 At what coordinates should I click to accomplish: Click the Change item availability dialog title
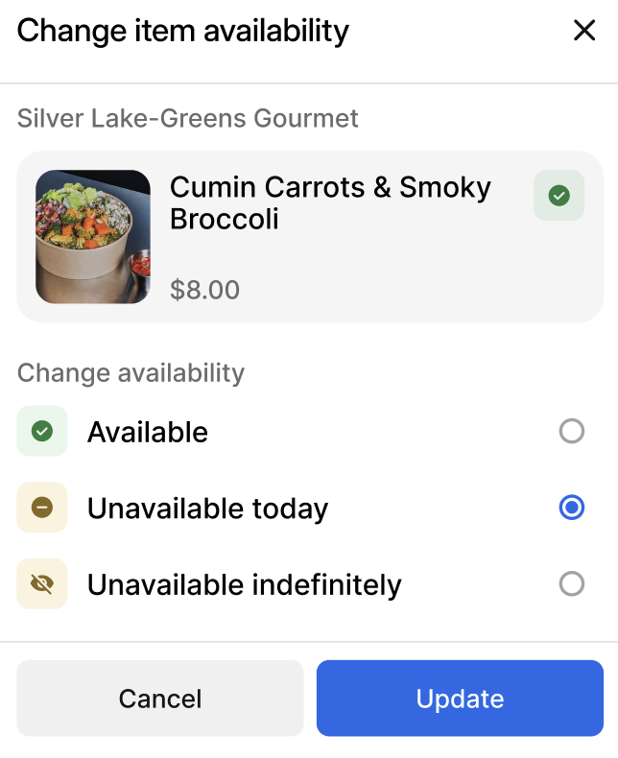[x=183, y=32]
